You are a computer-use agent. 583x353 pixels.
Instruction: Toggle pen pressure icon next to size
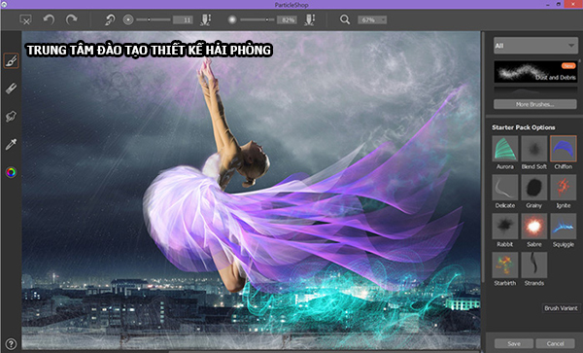tap(206, 19)
